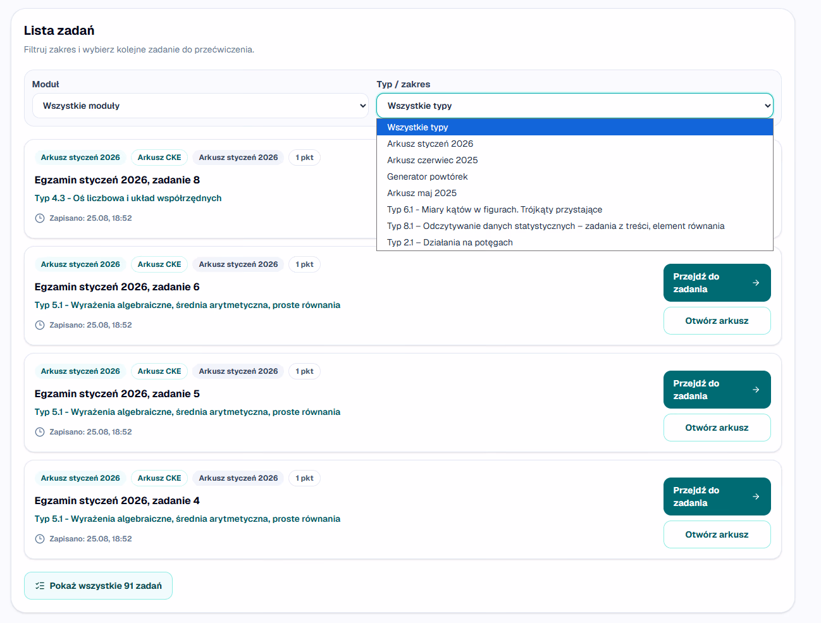Viewport: 821px width, 623px height.
Task: Click Typ 4.3 - Oś liczbowa link
Action: pos(128,198)
